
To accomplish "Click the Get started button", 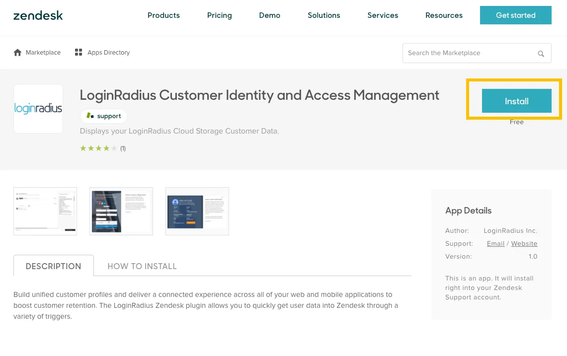I will coord(516,15).
